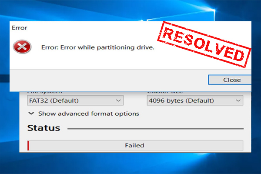This screenshot has height=174, width=261.
Task: Click the horizontal divider beside Status
Action: point(155,129)
